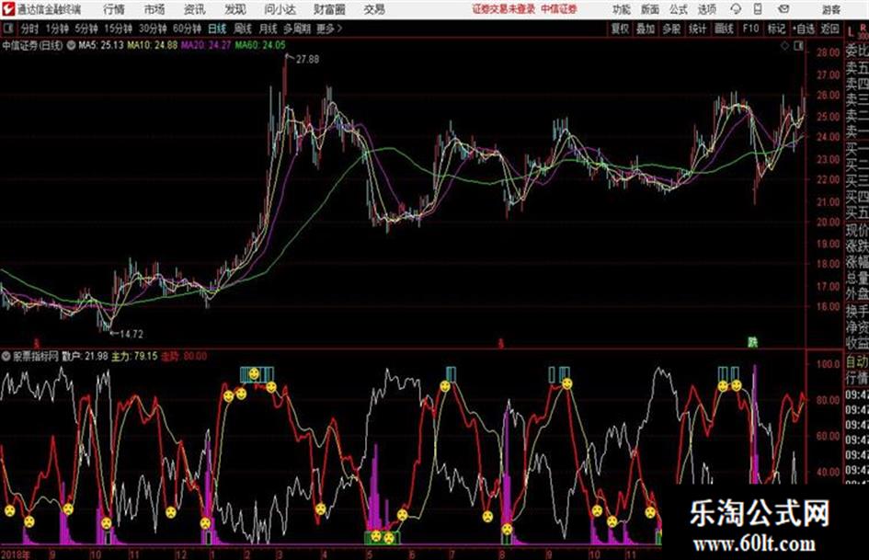Click the 27.88 high price annotation
Image resolution: width=869 pixels, height=560 pixels.
click(307, 59)
